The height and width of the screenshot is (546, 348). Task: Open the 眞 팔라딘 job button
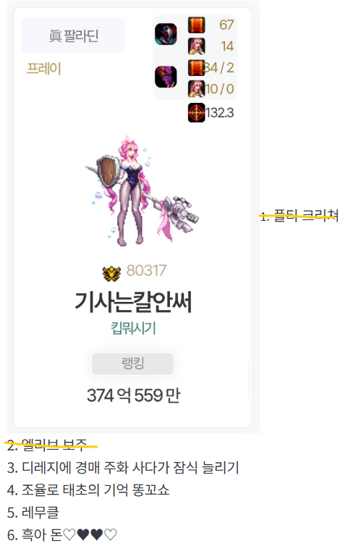[73, 35]
